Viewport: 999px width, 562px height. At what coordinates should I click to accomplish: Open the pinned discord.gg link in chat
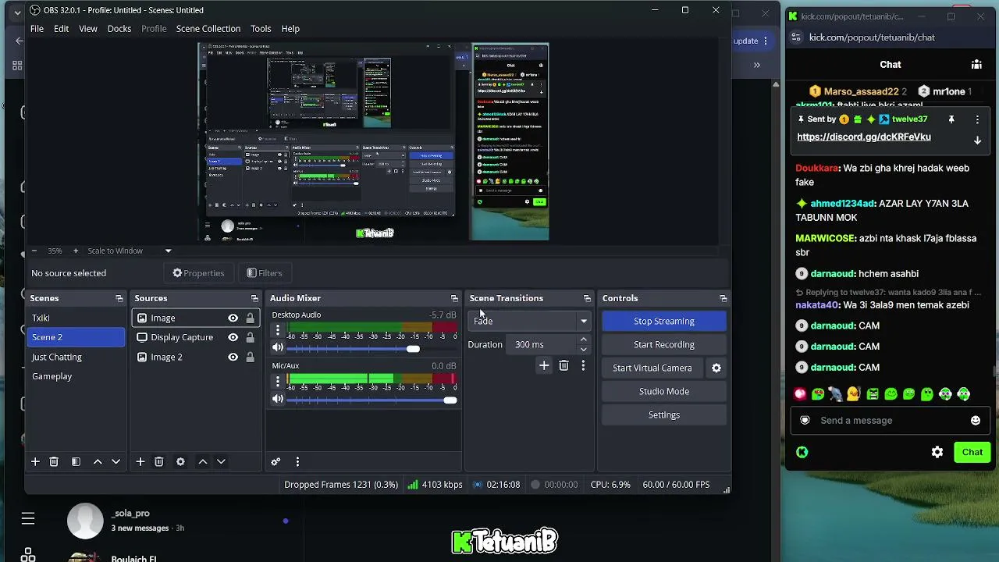pos(864,137)
